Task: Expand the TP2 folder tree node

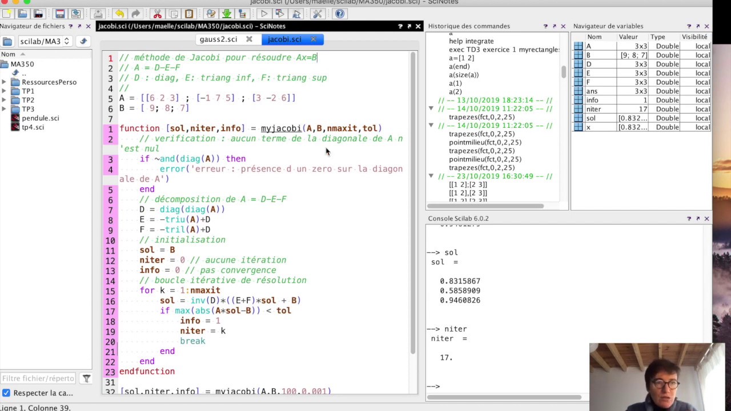Action: pos(5,100)
